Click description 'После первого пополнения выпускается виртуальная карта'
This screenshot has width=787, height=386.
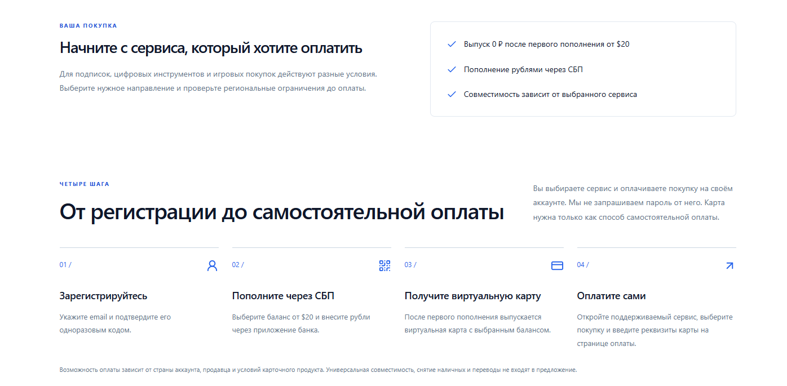click(x=477, y=323)
